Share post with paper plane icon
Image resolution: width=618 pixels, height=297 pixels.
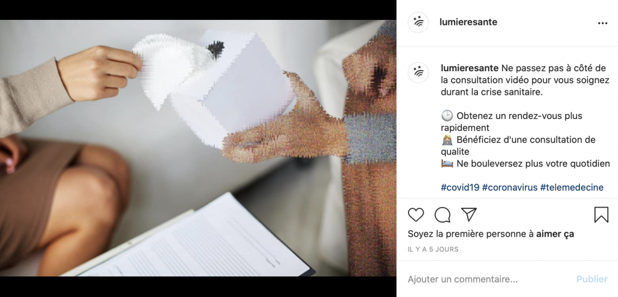coord(469,214)
